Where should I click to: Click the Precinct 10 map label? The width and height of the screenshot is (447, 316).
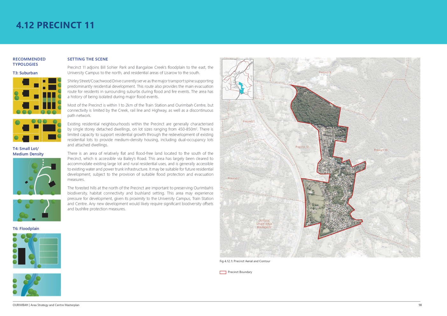click(381, 150)
